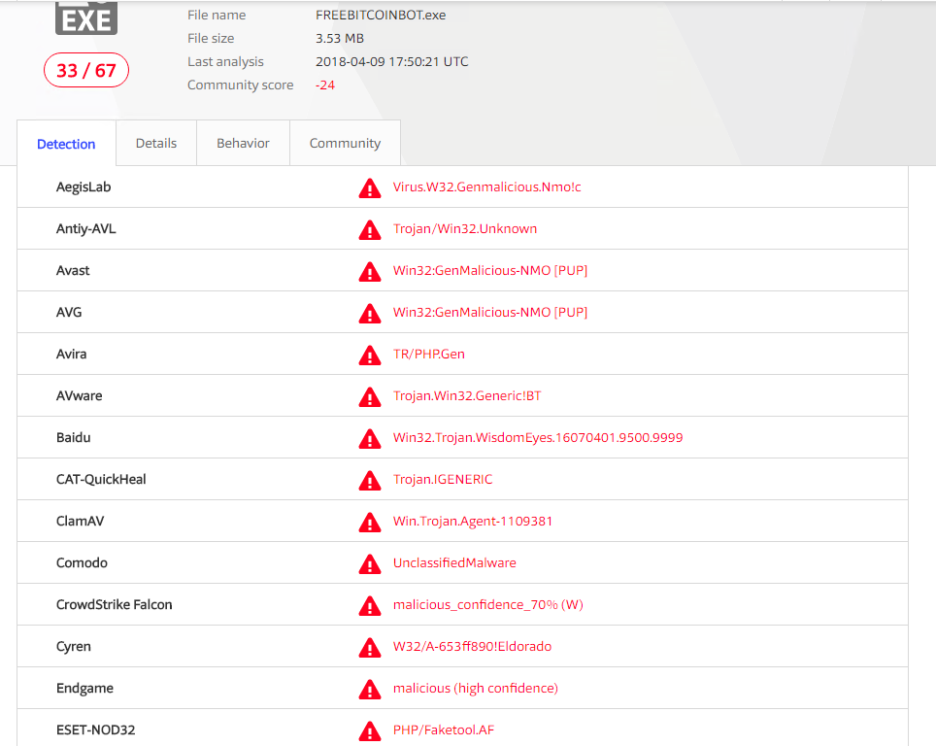Click the alert icon for CrowdStrike Falcon
This screenshot has height=746, width=936.
pyautogui.click(x=369, y=605)
